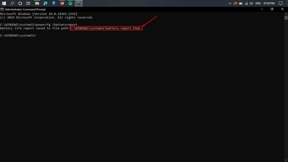Check battery status in the tray
288x162 pixels.
241,3
